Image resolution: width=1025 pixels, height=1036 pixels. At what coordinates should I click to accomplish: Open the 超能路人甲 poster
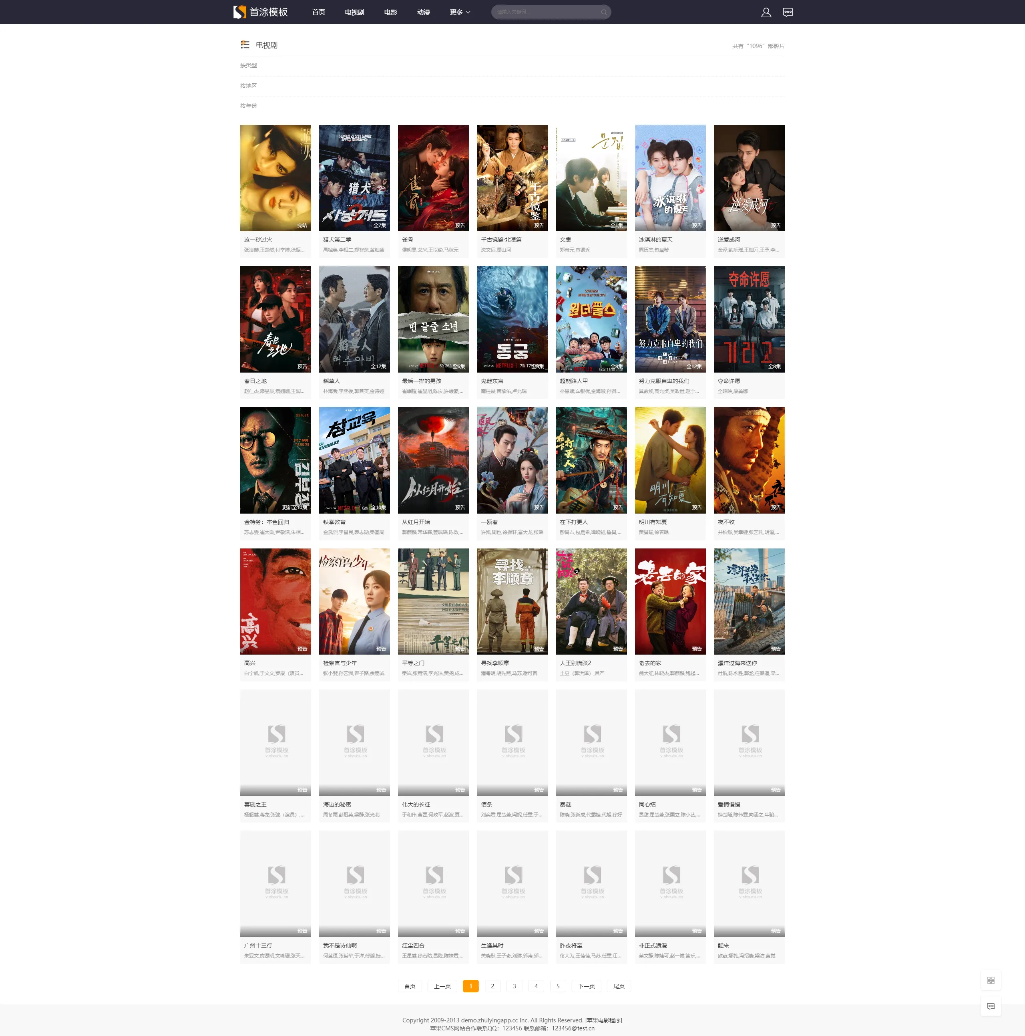point(591,319)
